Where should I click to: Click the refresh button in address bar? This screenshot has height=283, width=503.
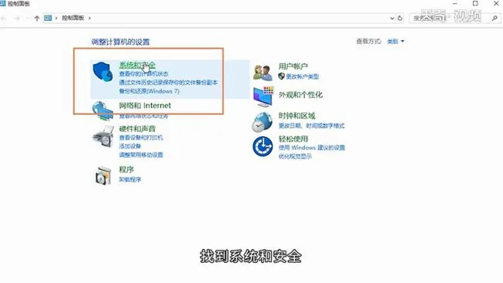(400, 19)
